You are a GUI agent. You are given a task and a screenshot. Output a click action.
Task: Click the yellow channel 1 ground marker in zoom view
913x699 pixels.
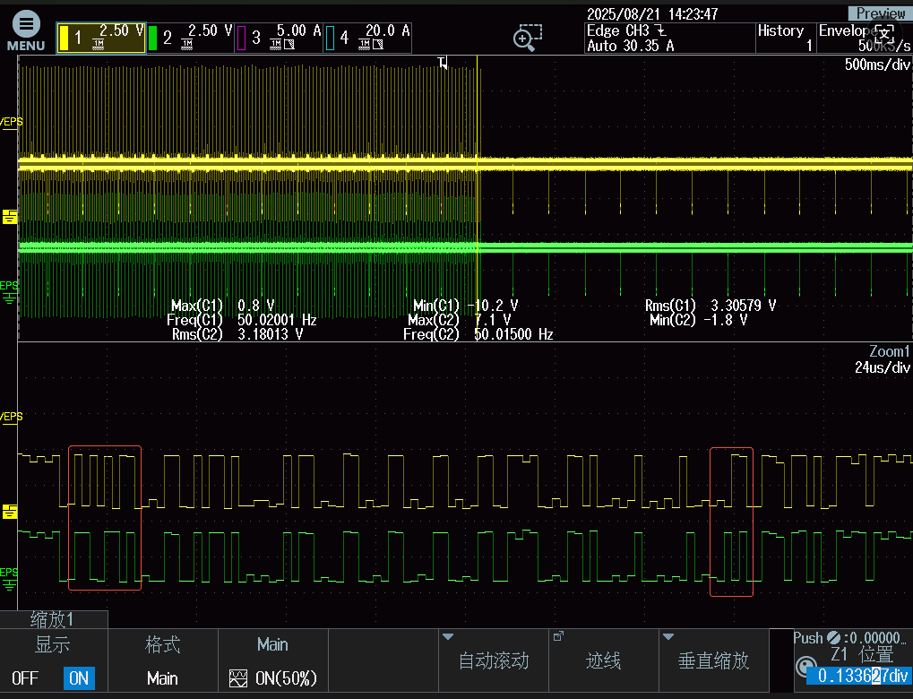tap(10, 512)
